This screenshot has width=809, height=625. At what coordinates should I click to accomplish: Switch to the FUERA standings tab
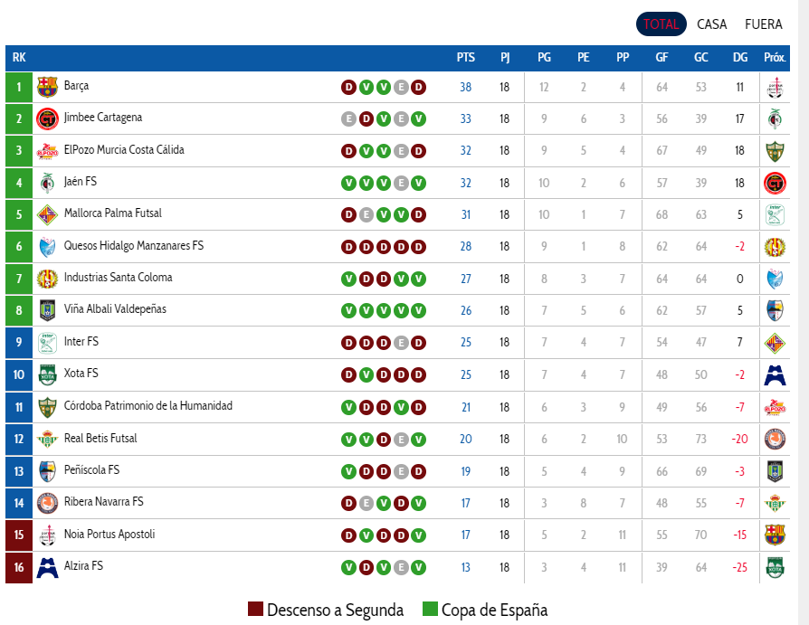click(x=763, y=24)
